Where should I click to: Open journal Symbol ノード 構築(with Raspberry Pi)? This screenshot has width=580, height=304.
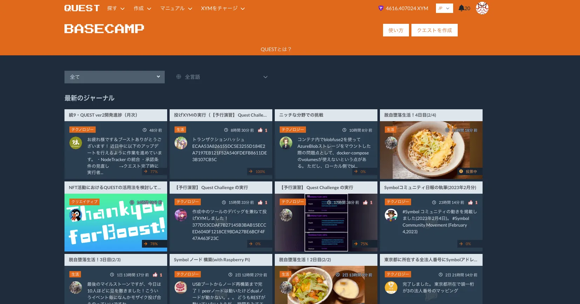pyautogui.click(x=221, y=260)
